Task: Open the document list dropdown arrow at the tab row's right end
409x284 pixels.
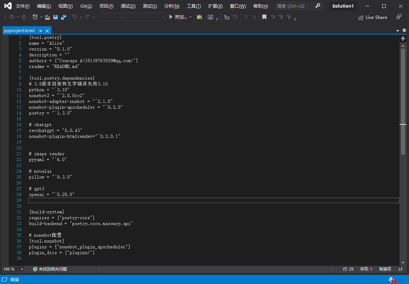Action: click(397, 31)
